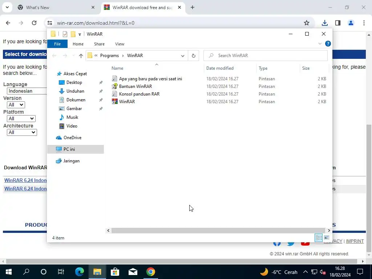Select Akses Cepat quick access
372x279 pixels.
click(x=75, y=74)
